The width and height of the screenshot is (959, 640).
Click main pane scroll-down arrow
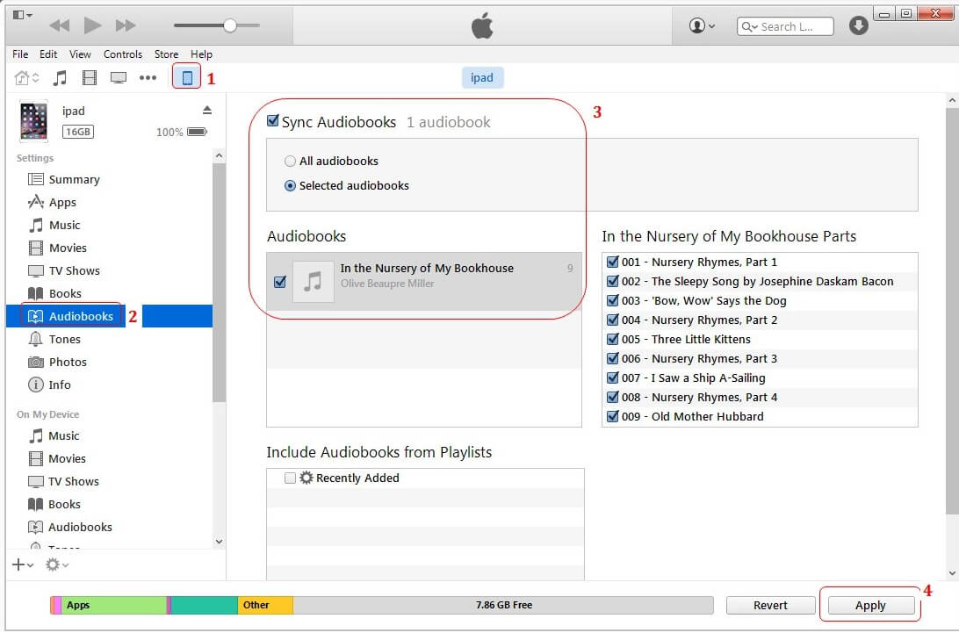pos(952,572)
